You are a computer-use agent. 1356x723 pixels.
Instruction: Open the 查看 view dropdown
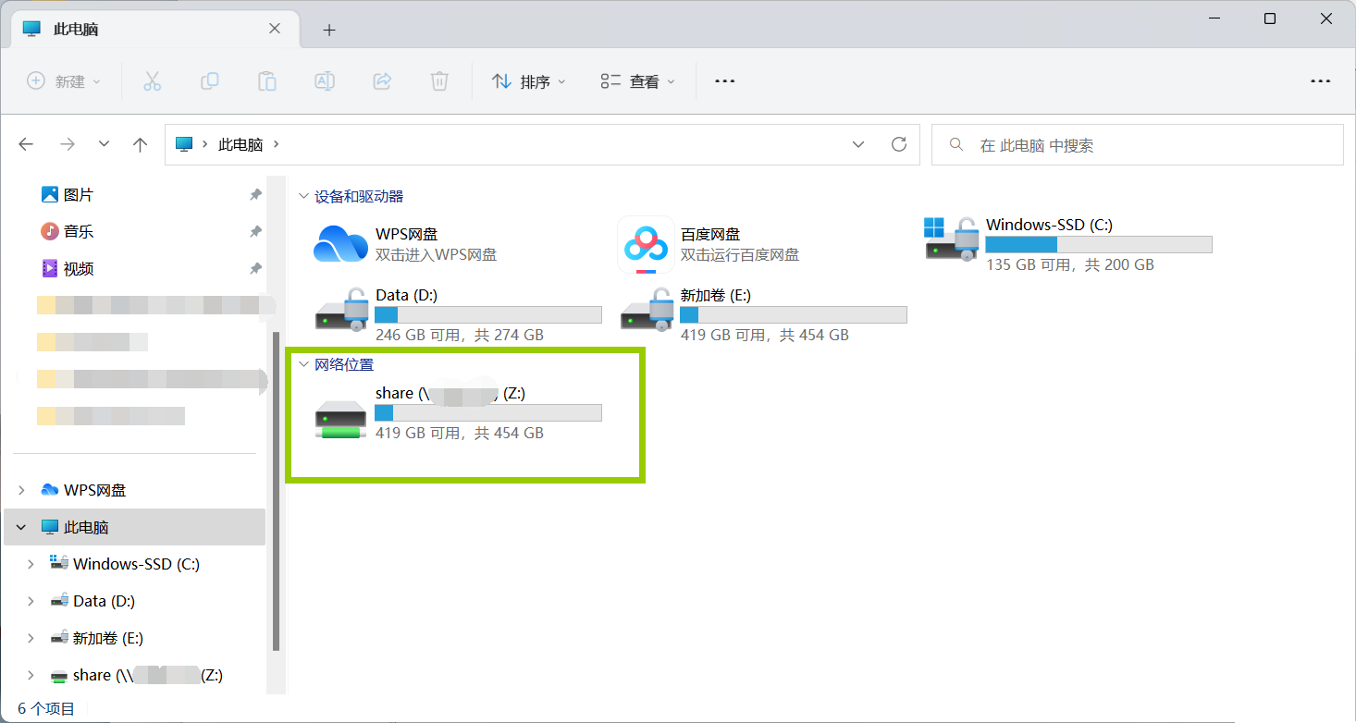point(637,81)
